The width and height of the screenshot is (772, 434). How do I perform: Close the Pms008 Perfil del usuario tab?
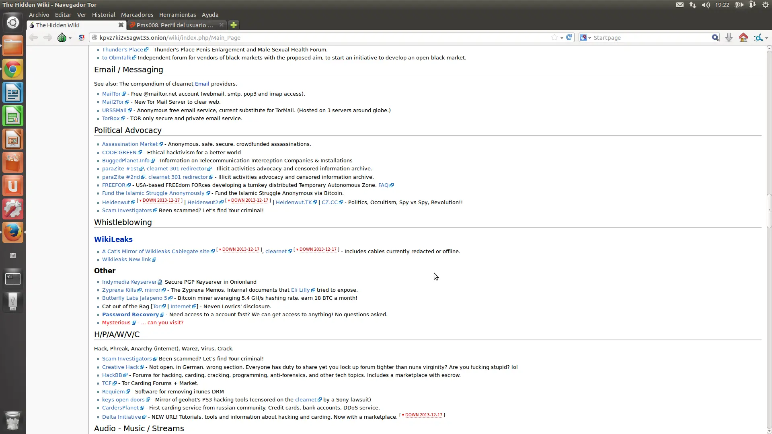(x=221, y=25)
